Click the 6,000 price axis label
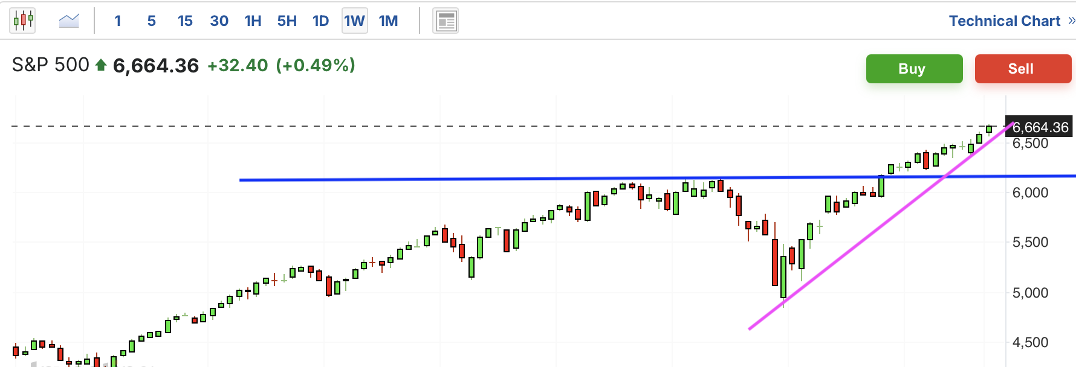1076x367 pixels. pos(1030,193)
